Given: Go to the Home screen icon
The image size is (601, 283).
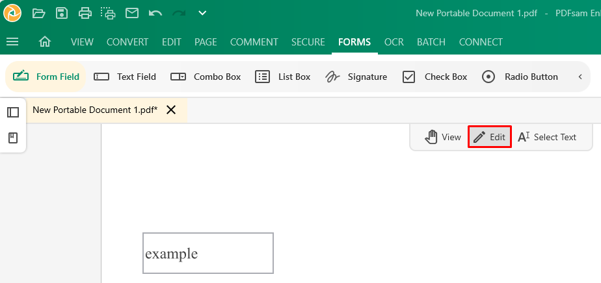Looking at the screenshot, I should 45,42.
